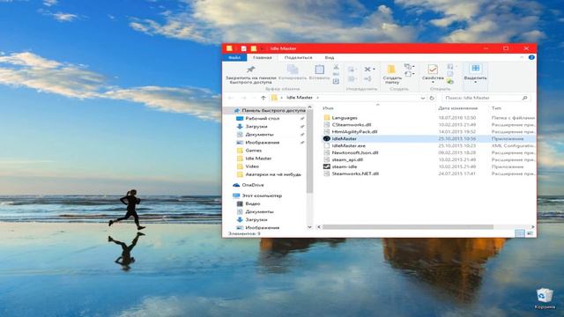Open address bar history dropdown
The image size is (564, 317).
pyautogui.click(x=423, y=98)
